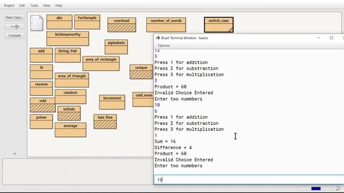Click the New Class button

coord(15,17)
